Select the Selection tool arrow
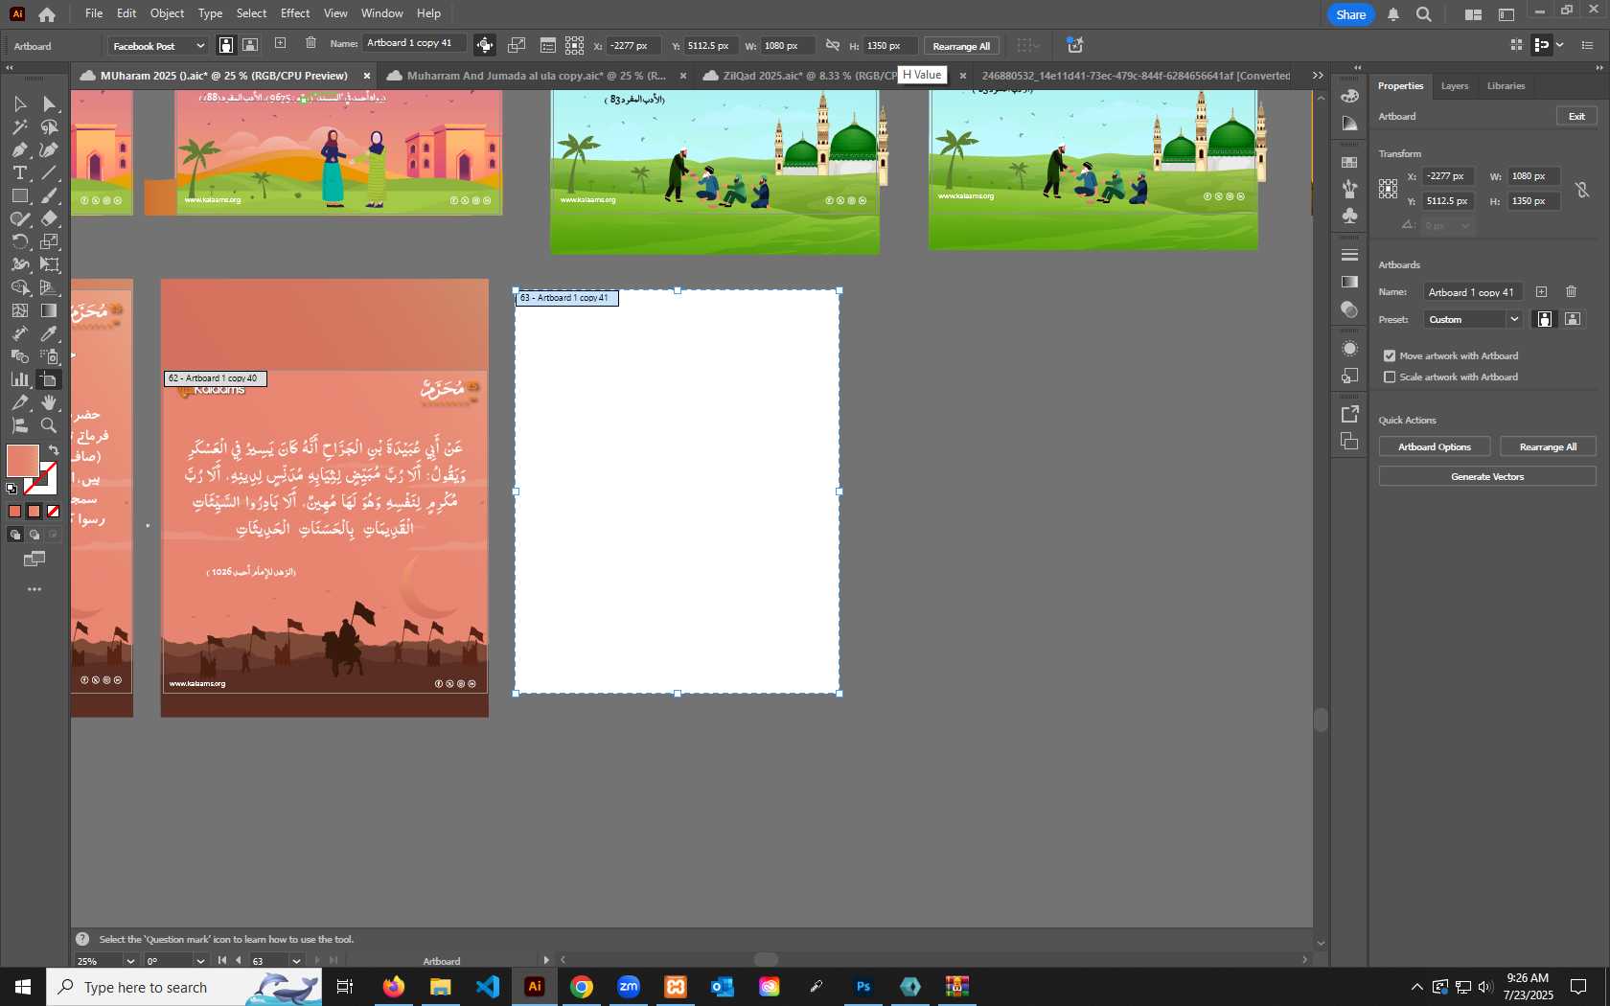Image resolution: width=1610 pixels, height=1006 pixels. tap(19, 103)
